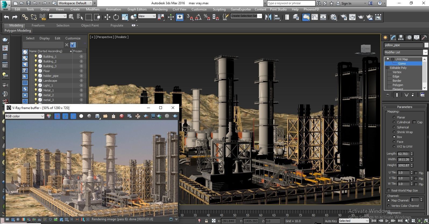Viewport: 429px width, 224px height.
Task: Toggle Angle Snap icon
Action: point(198,17)
